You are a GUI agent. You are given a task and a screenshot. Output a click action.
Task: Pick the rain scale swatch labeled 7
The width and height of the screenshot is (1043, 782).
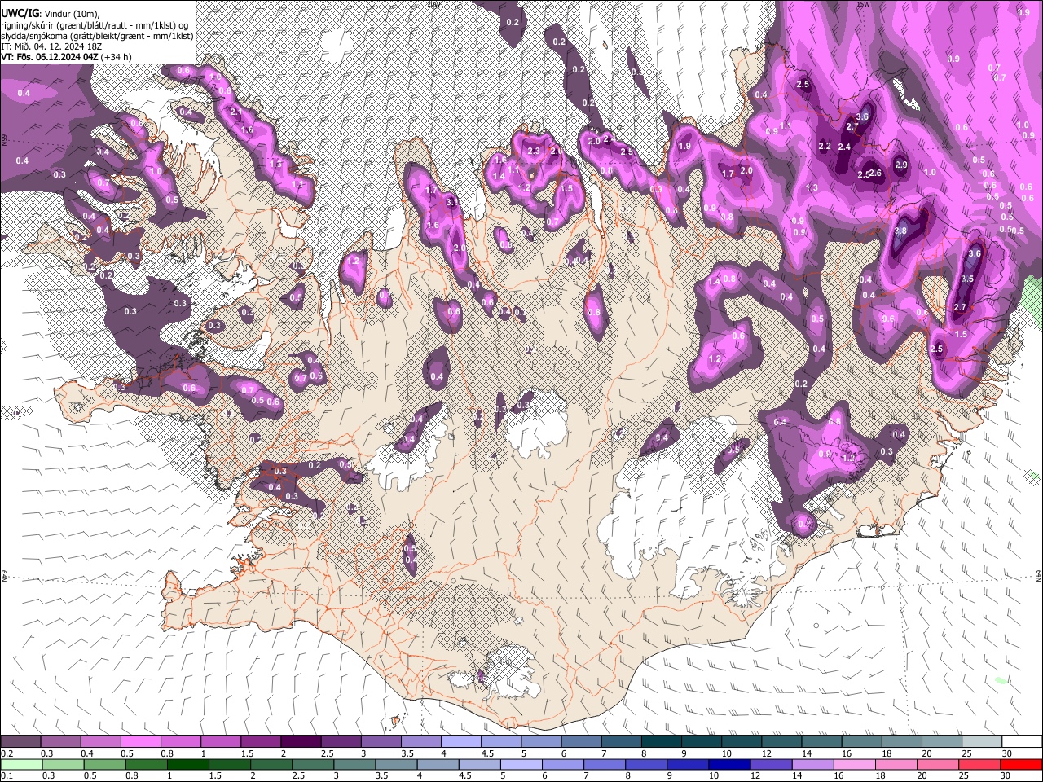(x=603, y=764)
